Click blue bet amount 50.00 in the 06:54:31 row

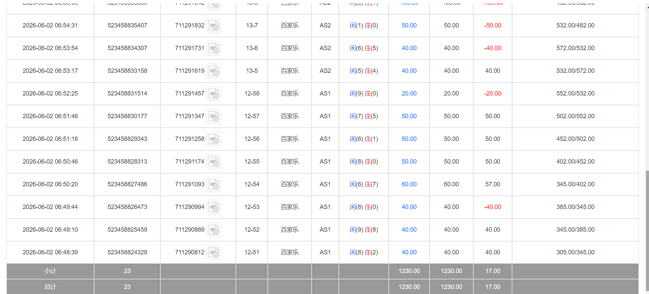click(409, 25)
